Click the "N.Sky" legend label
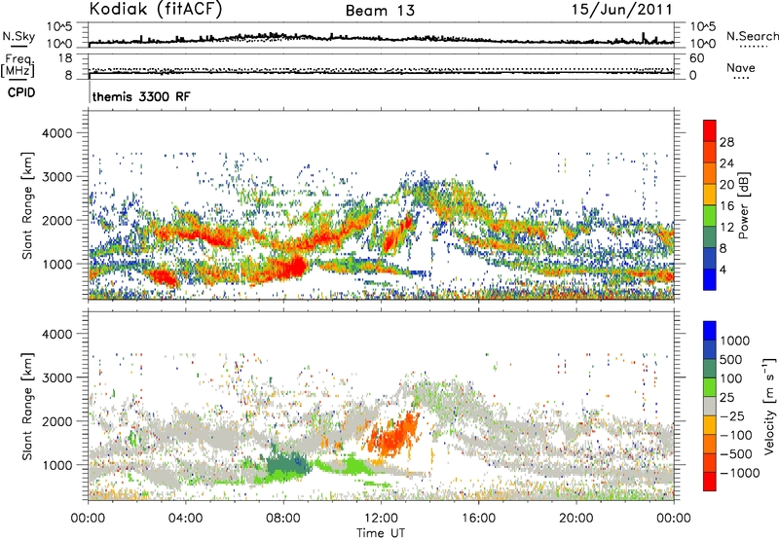 click(x=19, y=36)
